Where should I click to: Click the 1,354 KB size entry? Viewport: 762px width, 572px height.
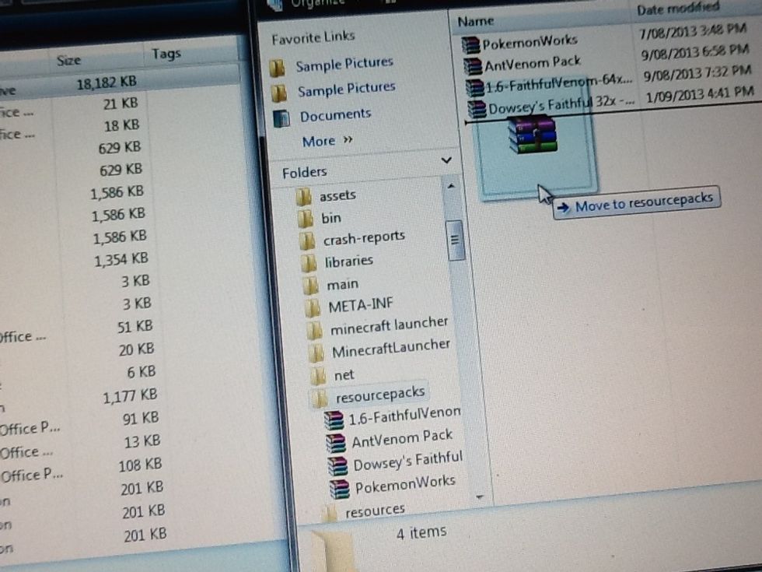(121, 260)
